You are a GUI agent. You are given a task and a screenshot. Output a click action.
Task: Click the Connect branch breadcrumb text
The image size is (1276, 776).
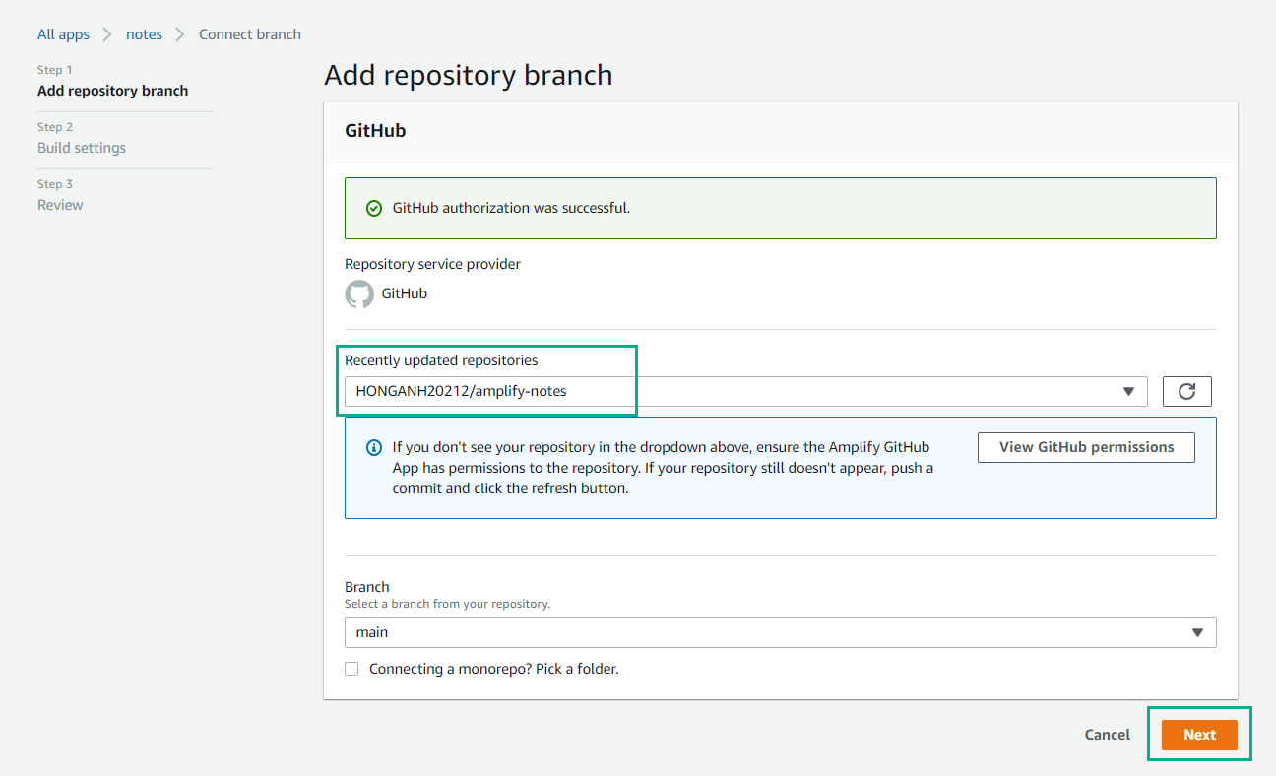[250, 34]
